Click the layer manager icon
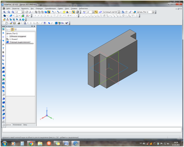The width and height of the screenshot is (184, 147). point(100,12)
